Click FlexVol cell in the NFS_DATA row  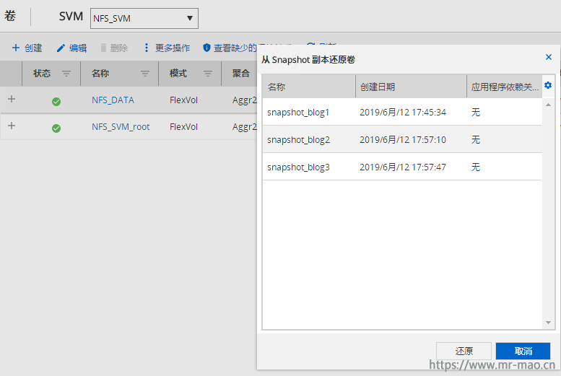click(183, 100)
